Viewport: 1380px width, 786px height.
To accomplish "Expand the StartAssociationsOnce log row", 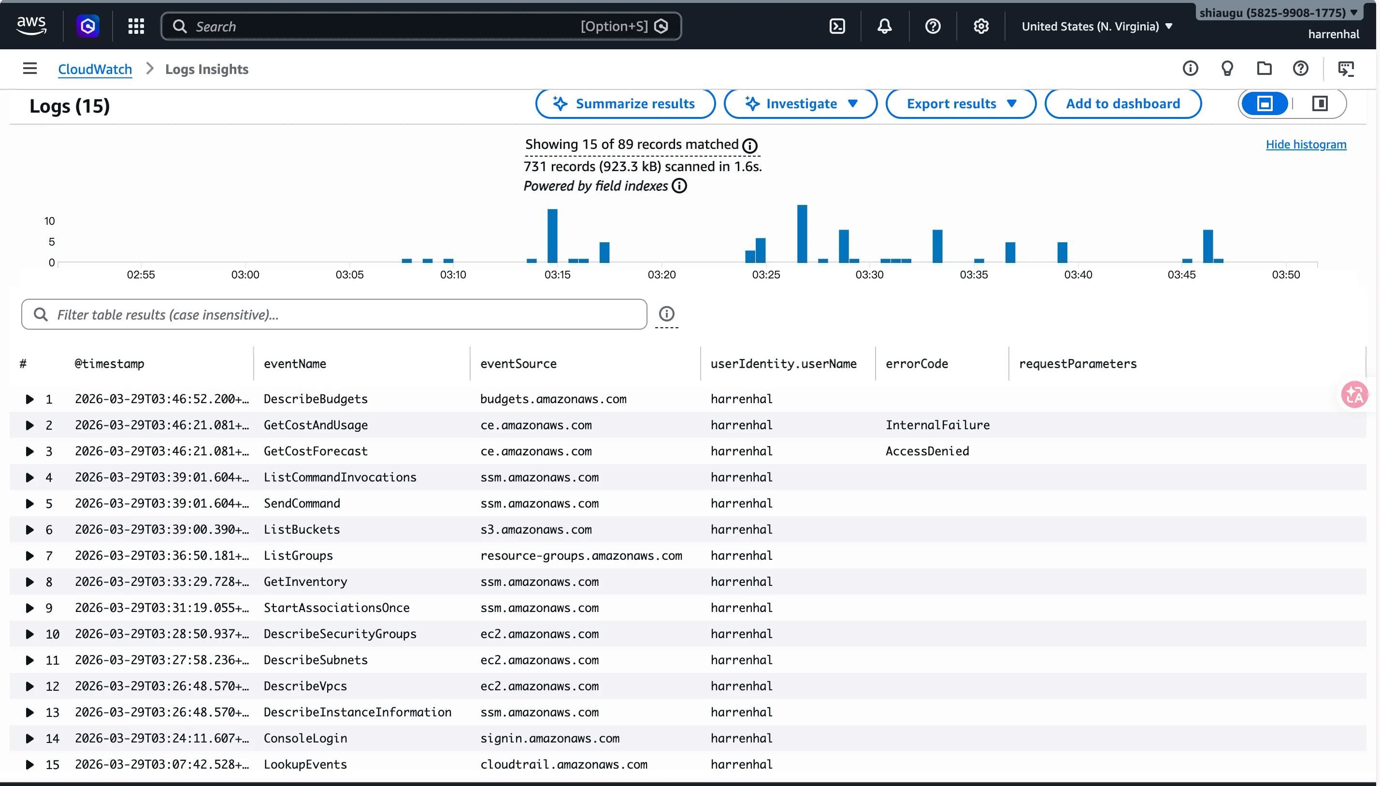I will click(29, 608).
